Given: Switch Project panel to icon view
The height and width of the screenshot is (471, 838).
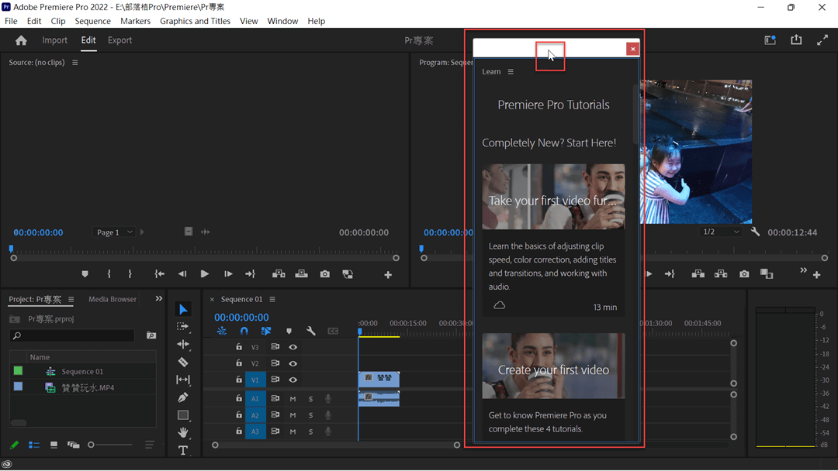Looking at the screenshot, I should pyautogui.click(x=54, y=445).
